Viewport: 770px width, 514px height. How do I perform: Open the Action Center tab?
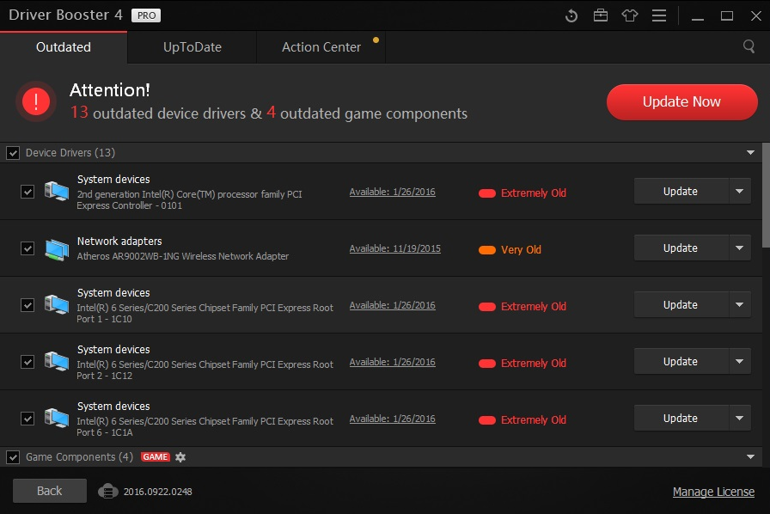(x=321, y=47)
